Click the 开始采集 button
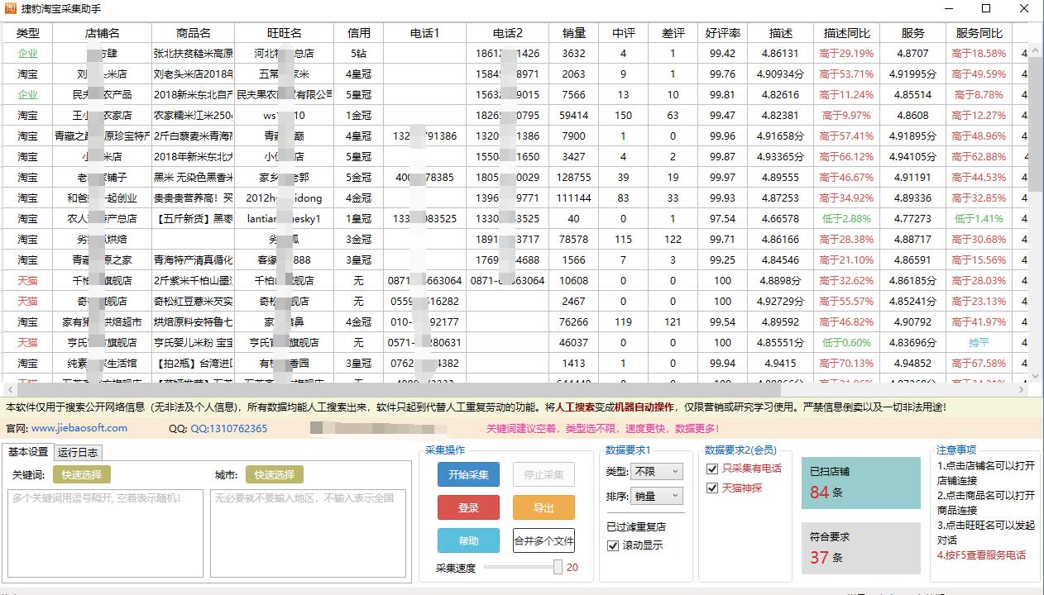 point(468,474)
